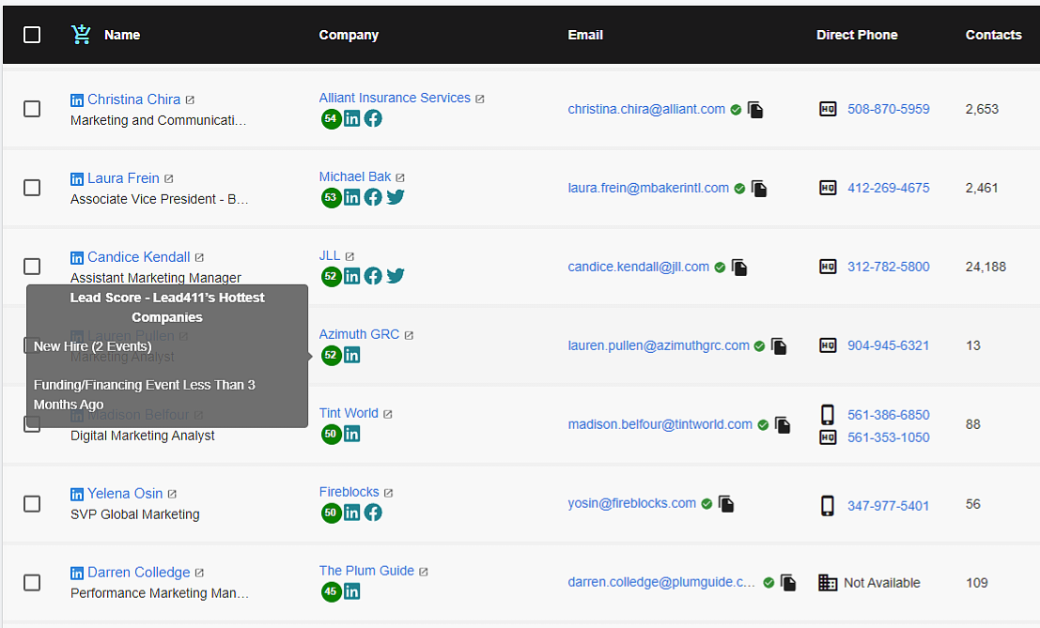Open Alliant Insurance Services Facebook icon

[373, 118]
